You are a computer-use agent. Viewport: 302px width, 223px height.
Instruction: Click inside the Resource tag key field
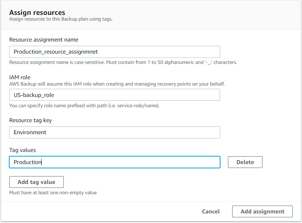coord(114,132)
